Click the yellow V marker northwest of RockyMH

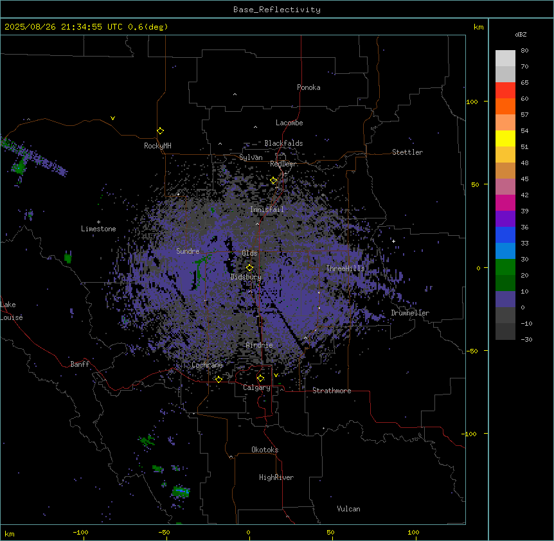click(112, 118)
